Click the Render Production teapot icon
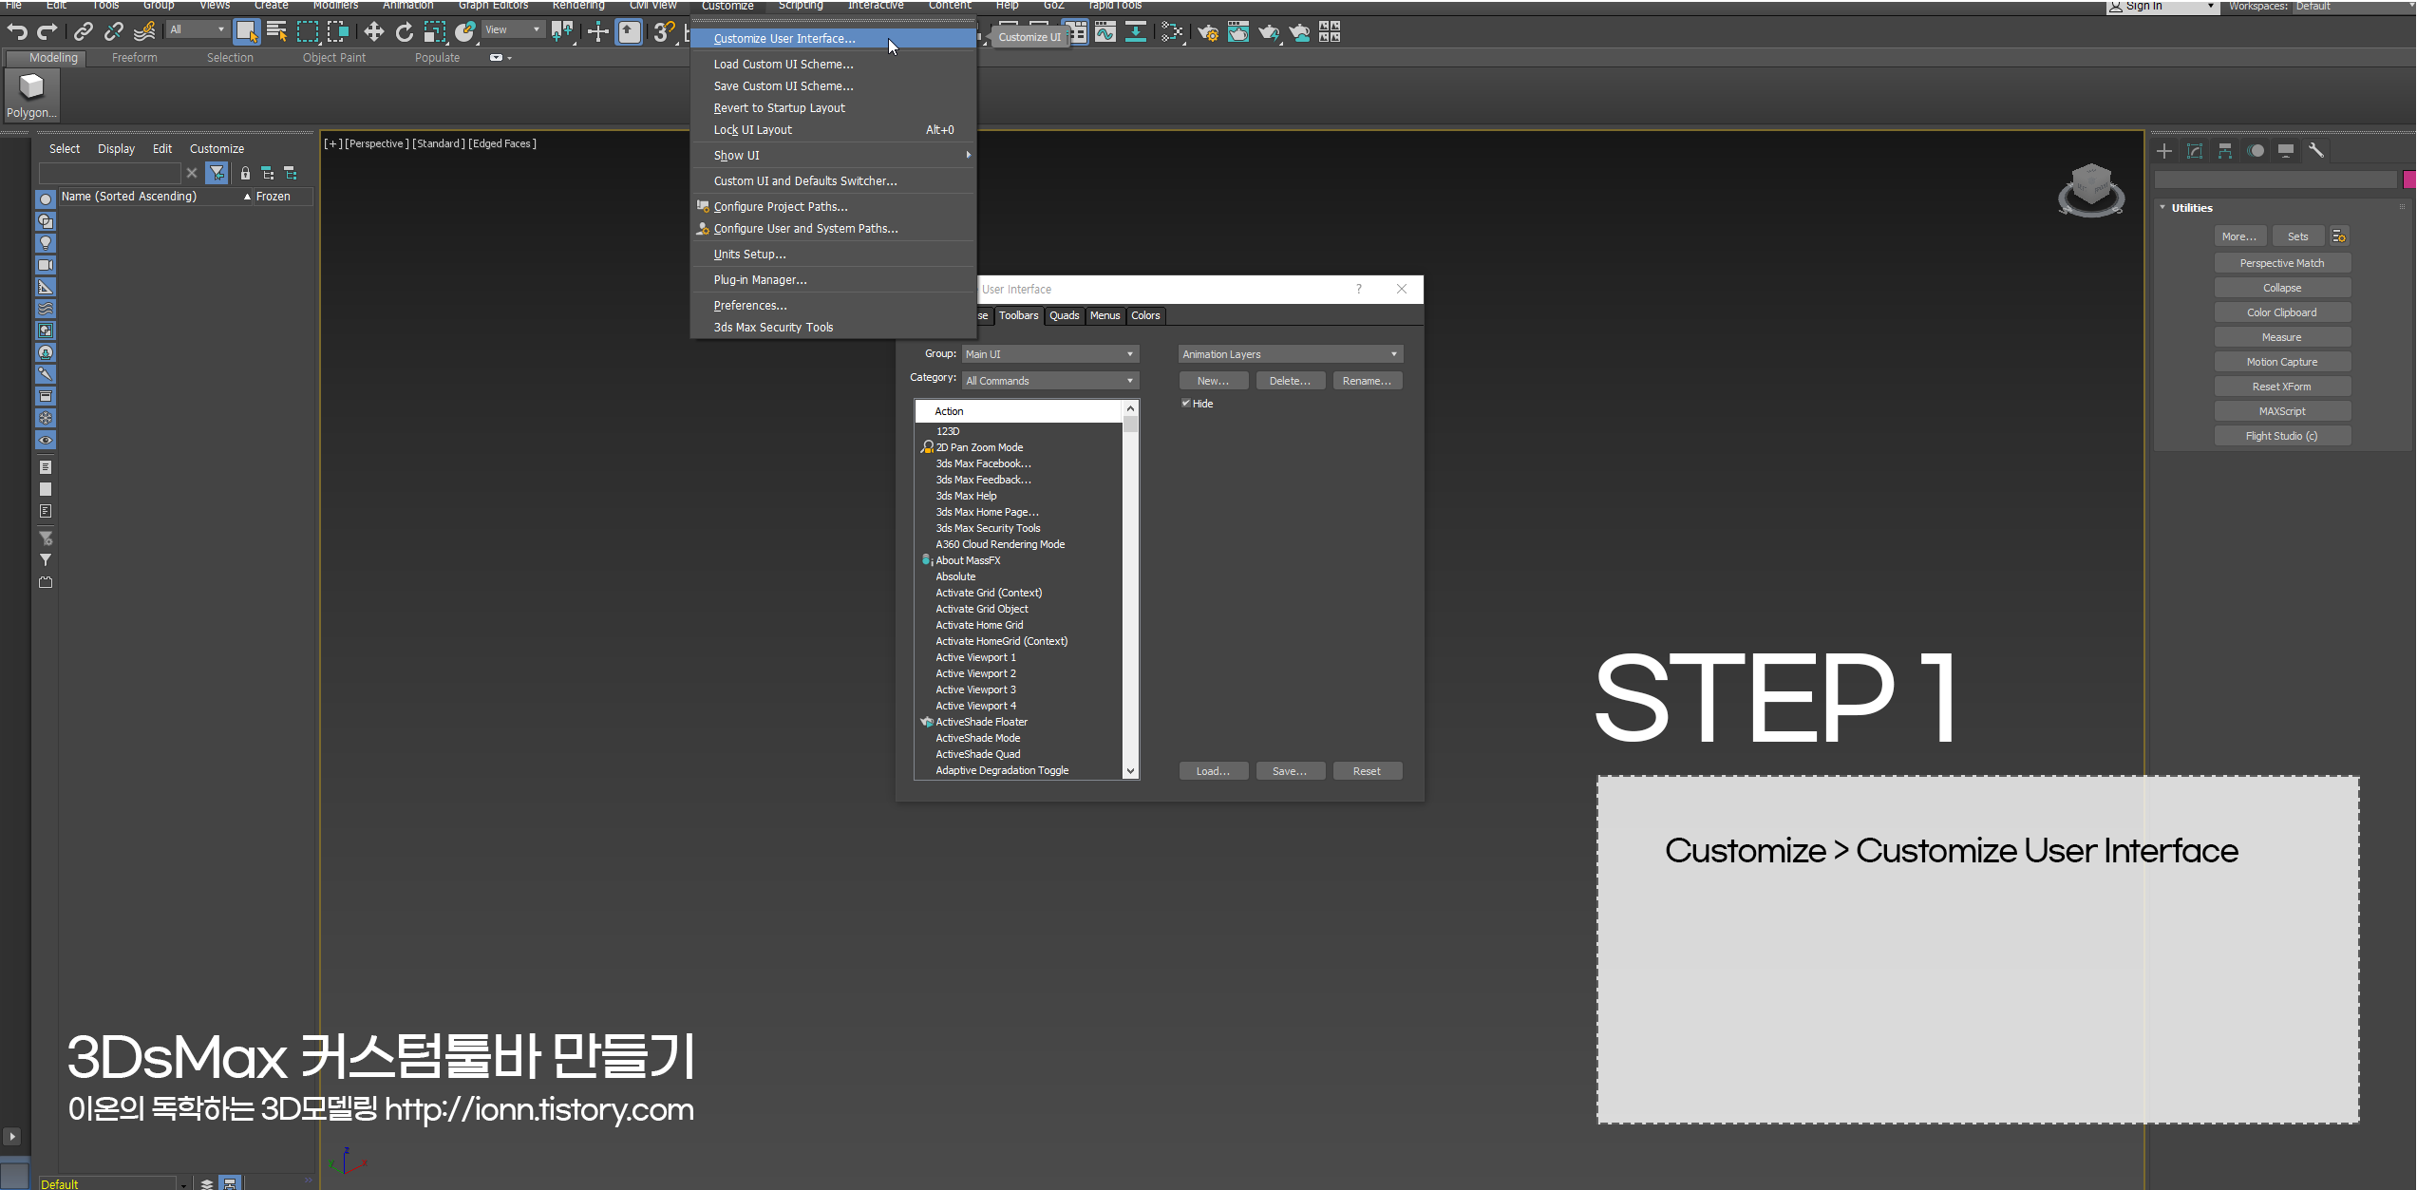The image size is (2417, 1190). (1269, 31)
